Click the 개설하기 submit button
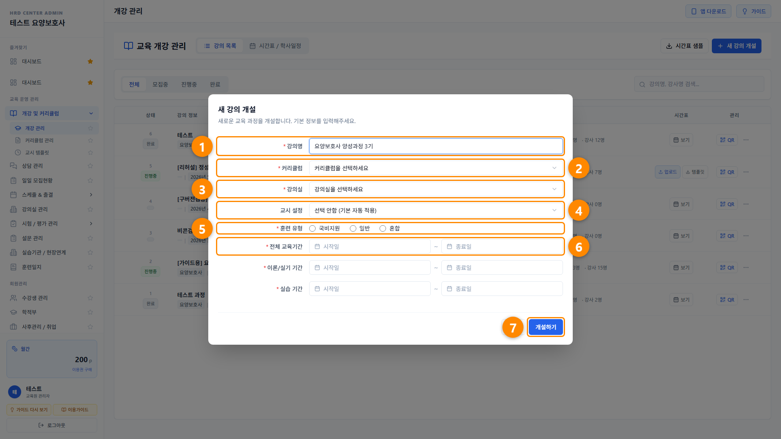The image size is (781, 439). tap(545, 327)
